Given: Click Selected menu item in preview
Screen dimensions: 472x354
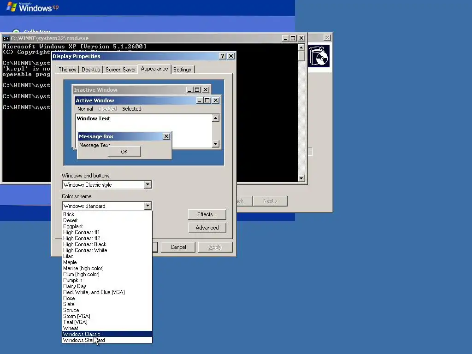Looking at the screenshot, I should pos(132,109).
